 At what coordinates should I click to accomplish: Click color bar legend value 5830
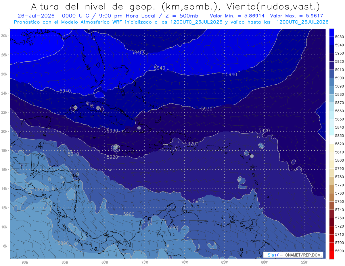pos(340,135)
